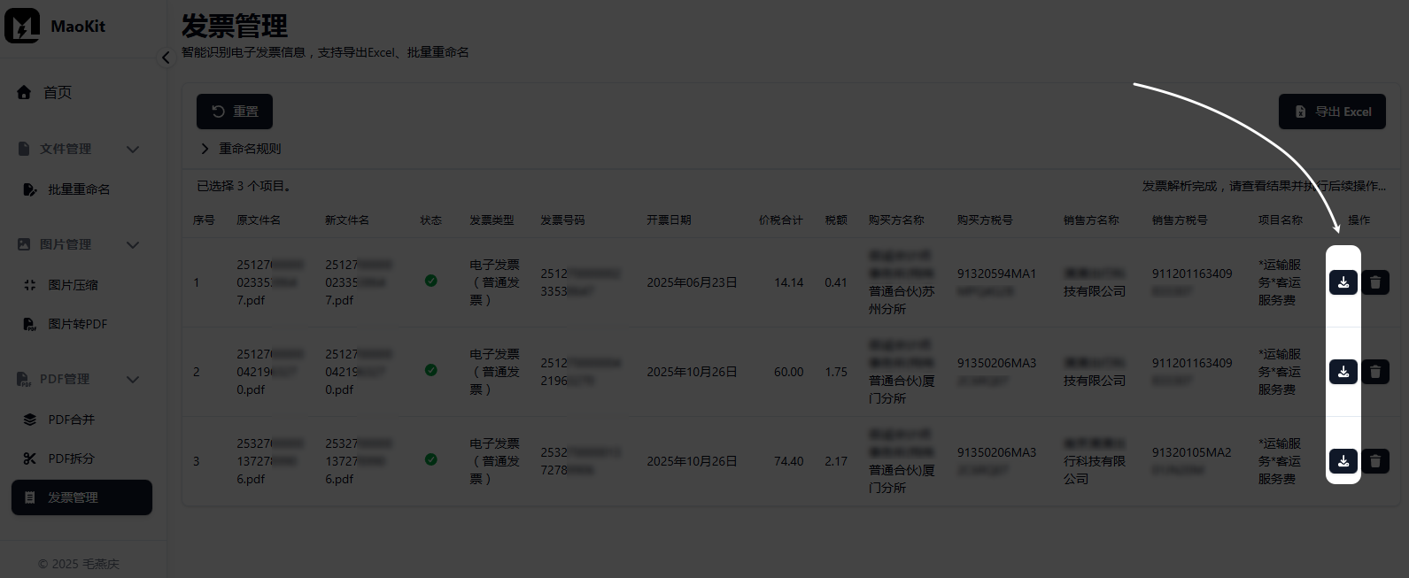Click the 重置 button
1409x578 pixels.
coord(235,112)
